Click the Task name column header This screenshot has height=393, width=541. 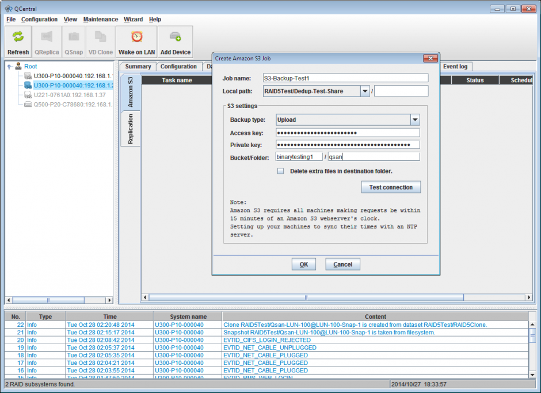coord(177,80)
